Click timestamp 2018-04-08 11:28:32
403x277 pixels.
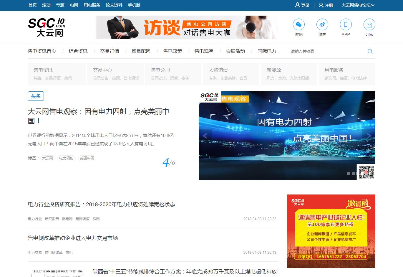[x=260, y=219]
